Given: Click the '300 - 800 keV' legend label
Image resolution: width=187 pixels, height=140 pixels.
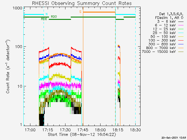Looking at the screenshot, I should [x=162, y=44].
